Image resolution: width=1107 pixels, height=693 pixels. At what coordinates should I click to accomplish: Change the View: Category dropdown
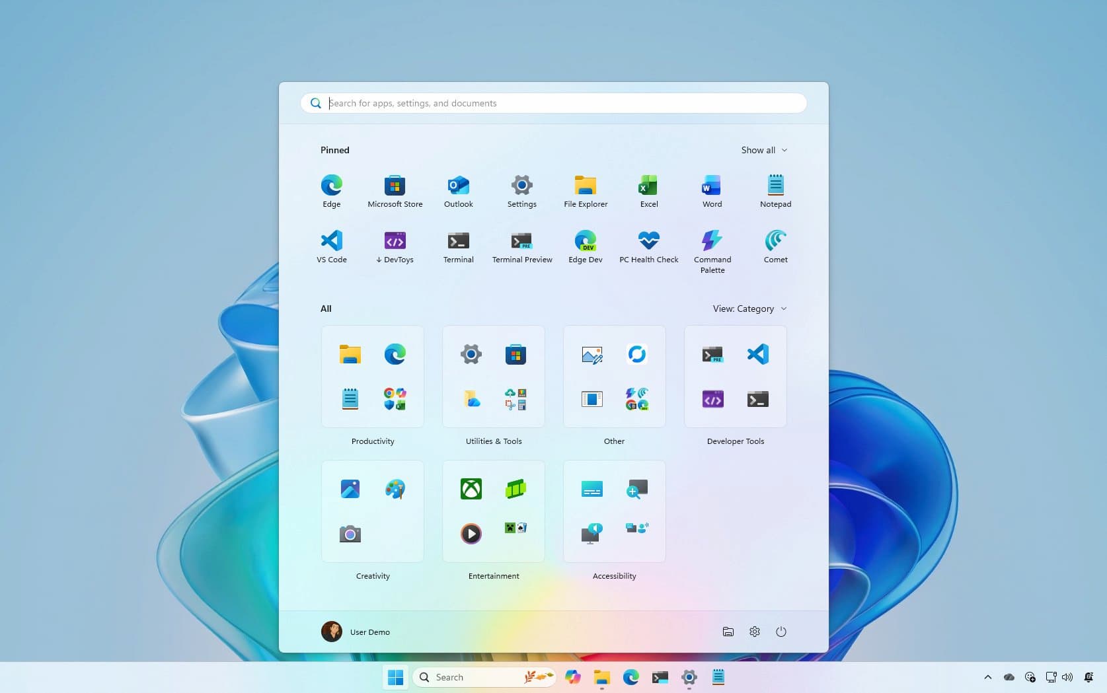pos(749,309)
